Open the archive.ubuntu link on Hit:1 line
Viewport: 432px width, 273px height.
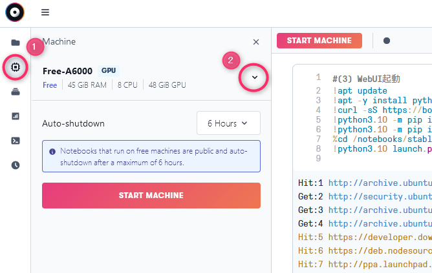point(380,183)
